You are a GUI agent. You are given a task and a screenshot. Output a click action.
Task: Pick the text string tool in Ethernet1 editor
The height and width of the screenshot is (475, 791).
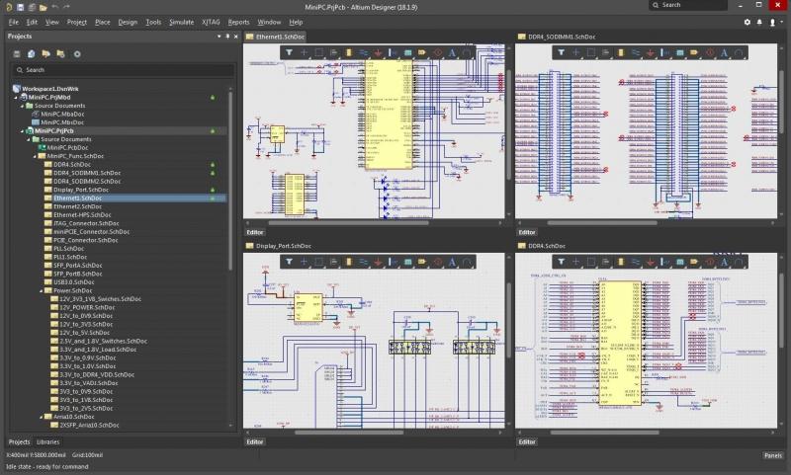point(452,52)
